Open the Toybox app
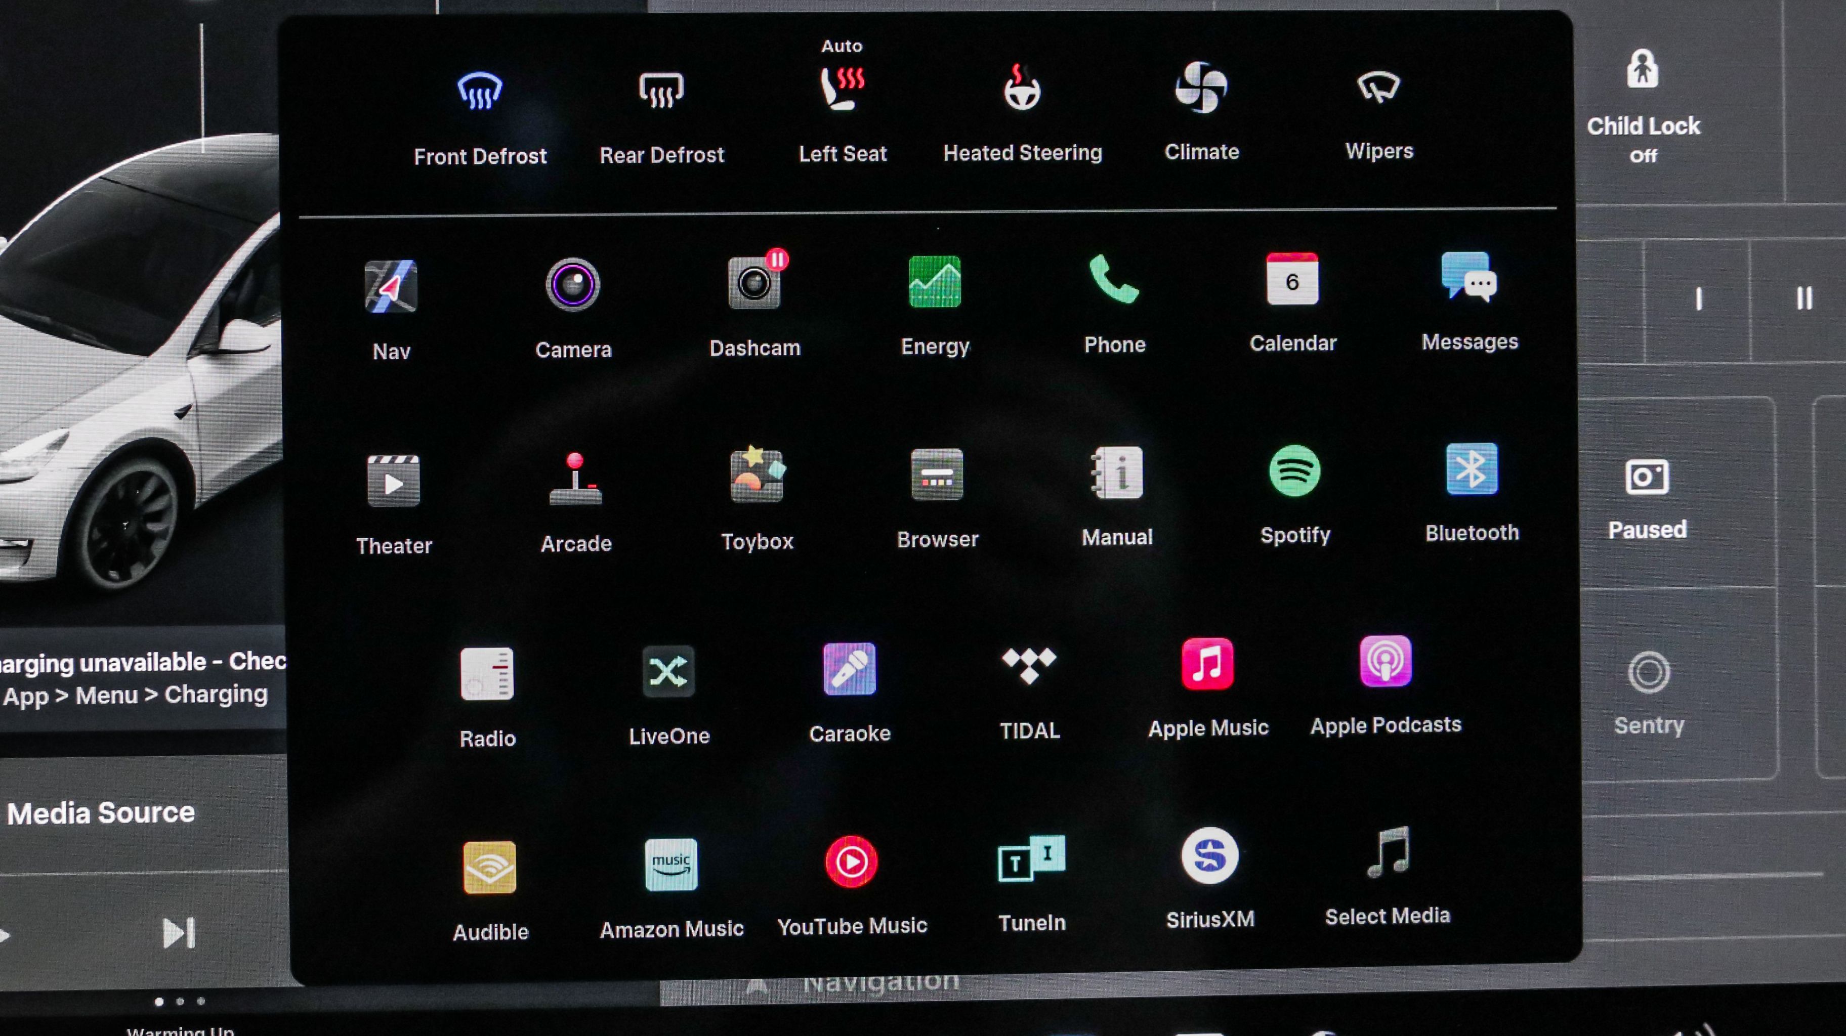This screenshot has height=1036, width=1846. point(757,476)
